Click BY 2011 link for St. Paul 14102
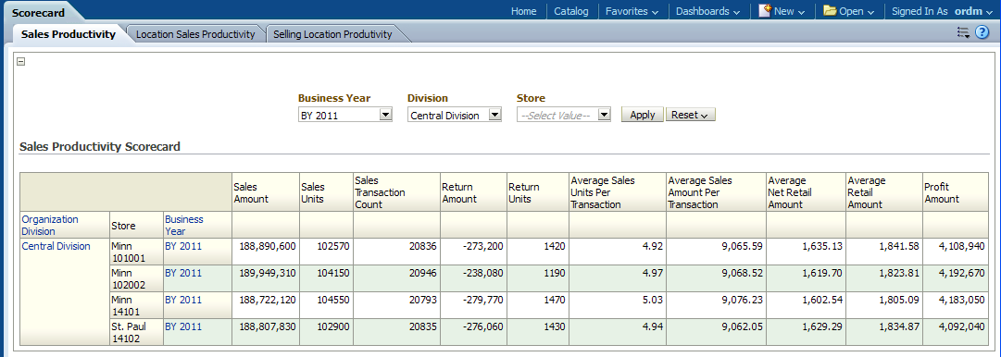 click(183, 326)
